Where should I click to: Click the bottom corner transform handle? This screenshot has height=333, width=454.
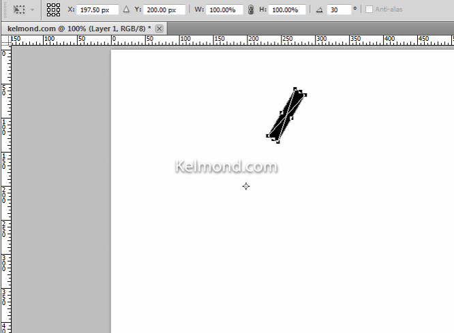(278, 142)
